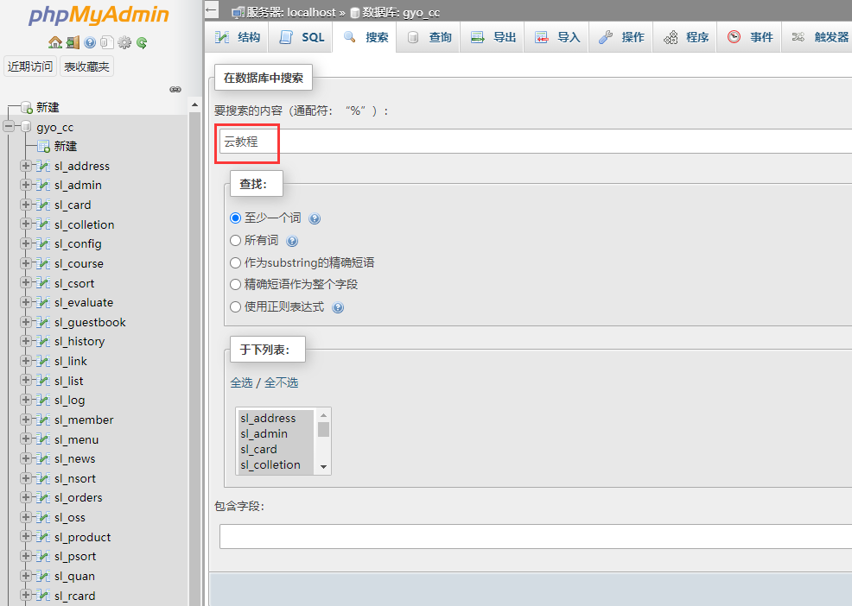Open the gear settings icon in sidebar

point(124,42)
